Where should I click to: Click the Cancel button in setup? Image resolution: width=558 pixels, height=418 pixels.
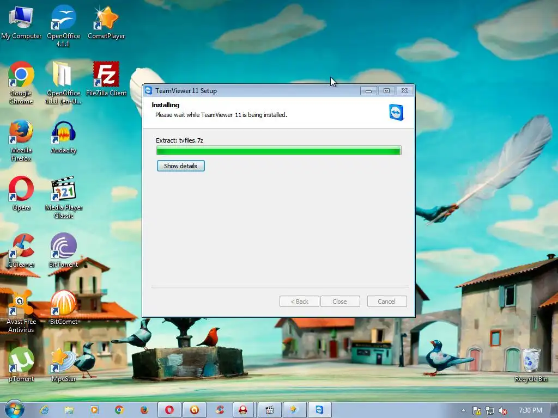386,302
